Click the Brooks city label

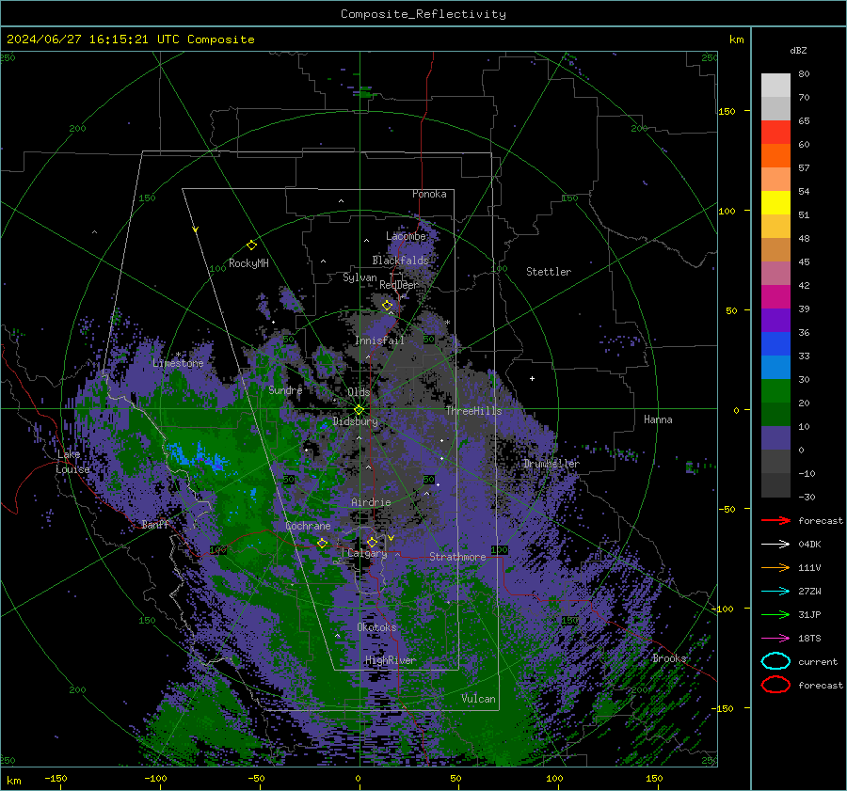[x=669, y=658]
